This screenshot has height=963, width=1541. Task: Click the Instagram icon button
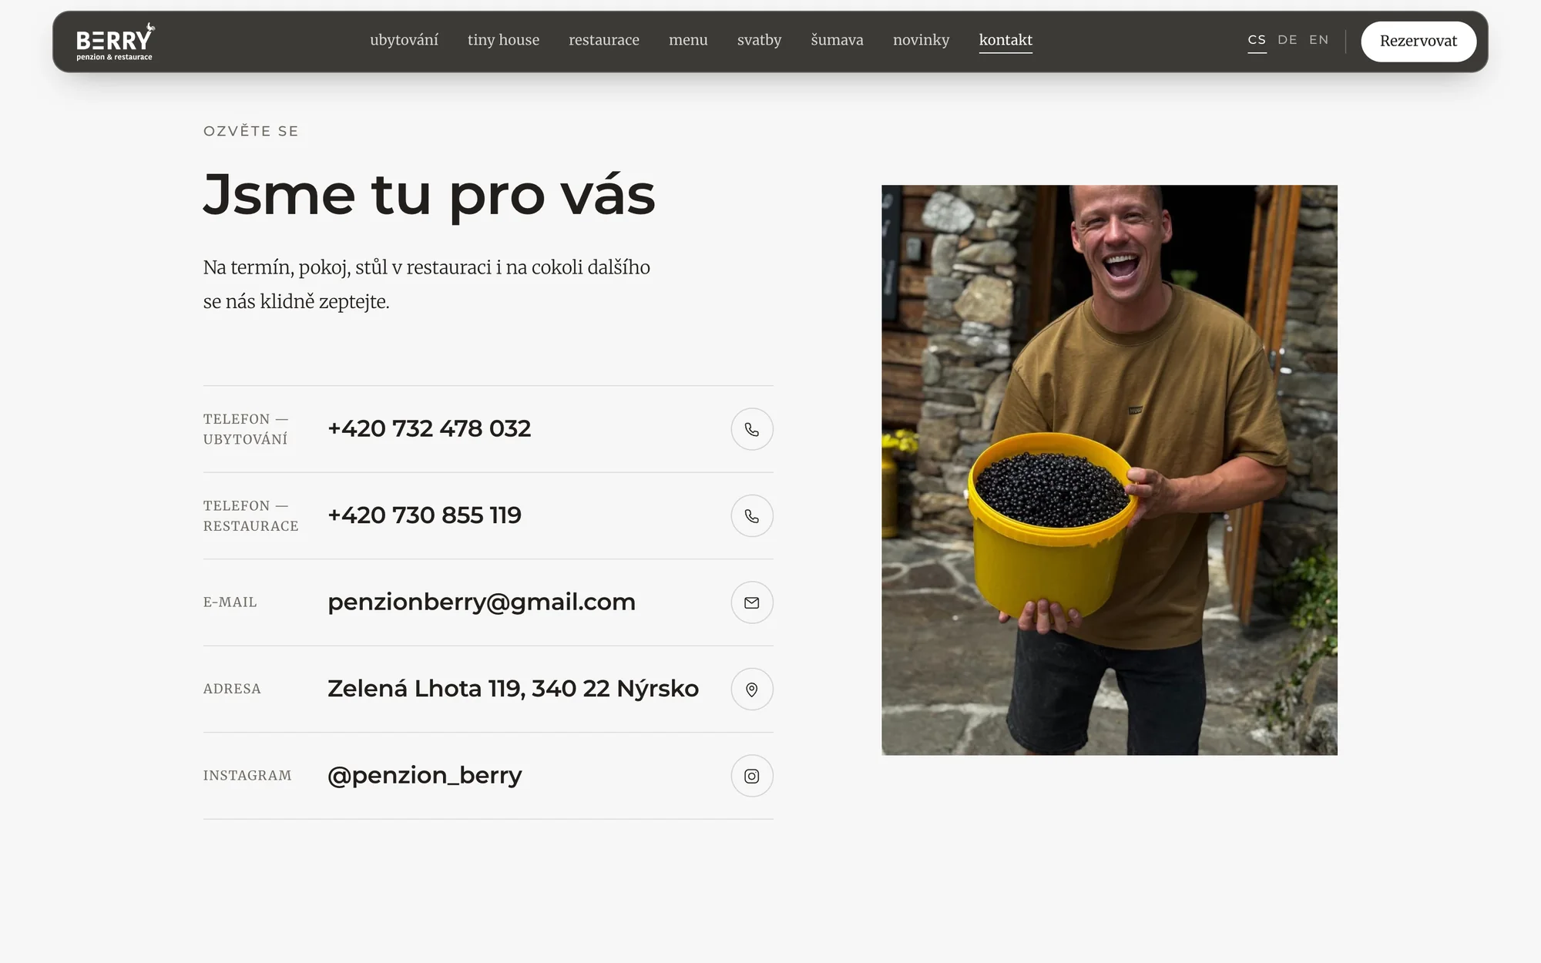click(752, 776)
